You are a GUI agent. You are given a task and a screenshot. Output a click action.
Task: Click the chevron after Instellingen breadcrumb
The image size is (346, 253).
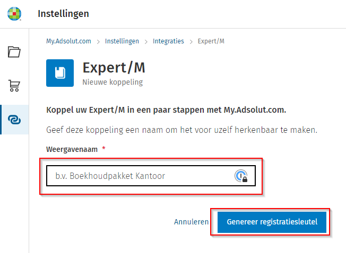[146, 41]
